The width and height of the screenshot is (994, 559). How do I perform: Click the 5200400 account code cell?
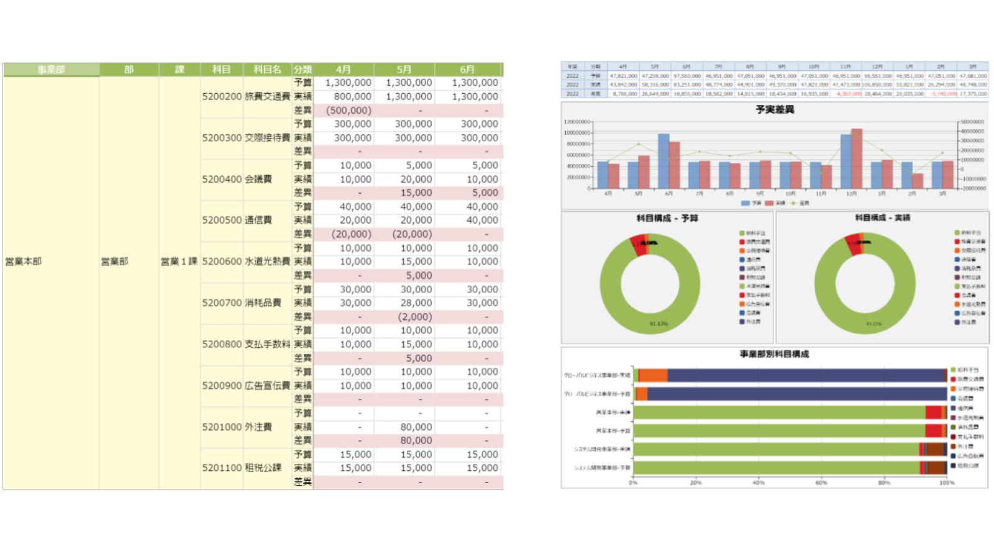[x=222, y=179]
